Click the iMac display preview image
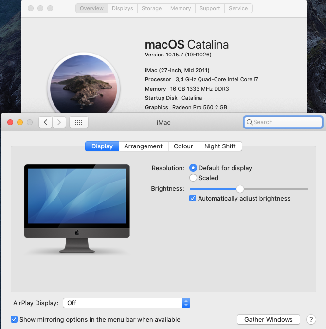This screenshot has width=326, height=329. 77,208
